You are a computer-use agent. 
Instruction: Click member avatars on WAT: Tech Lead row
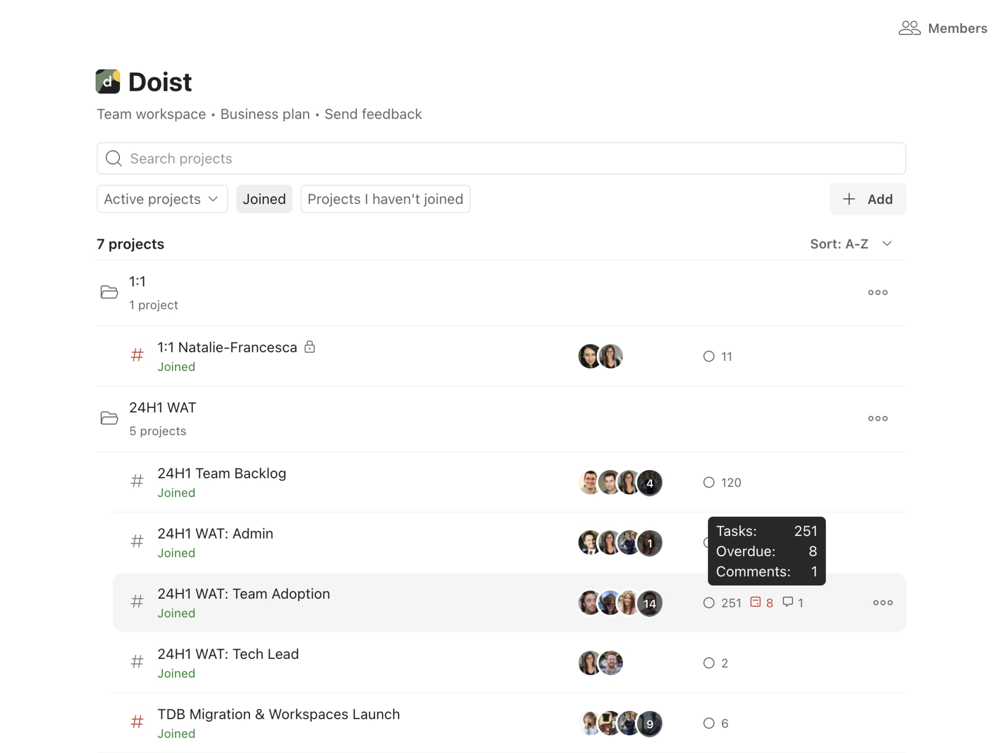tap(601, 663)
